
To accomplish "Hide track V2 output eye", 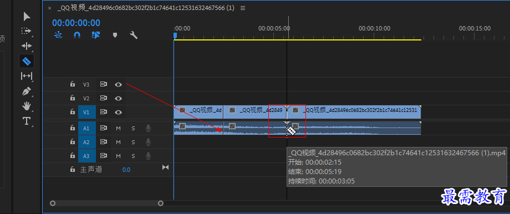I will point(119,98).
